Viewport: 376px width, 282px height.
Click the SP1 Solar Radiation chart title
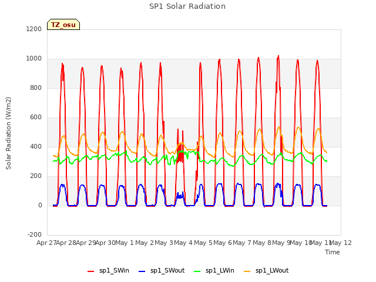[187, 6]
